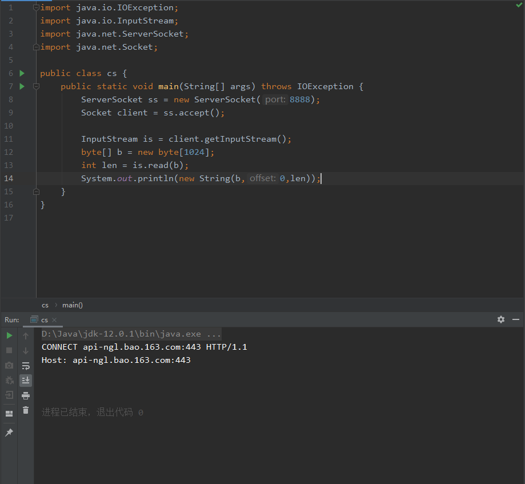Click 'main' method name on line 7

169,86
